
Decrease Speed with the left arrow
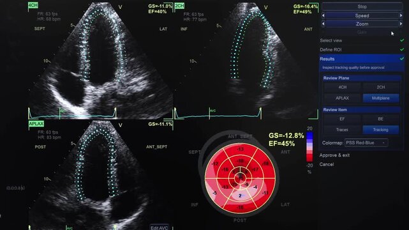point(323,16)
